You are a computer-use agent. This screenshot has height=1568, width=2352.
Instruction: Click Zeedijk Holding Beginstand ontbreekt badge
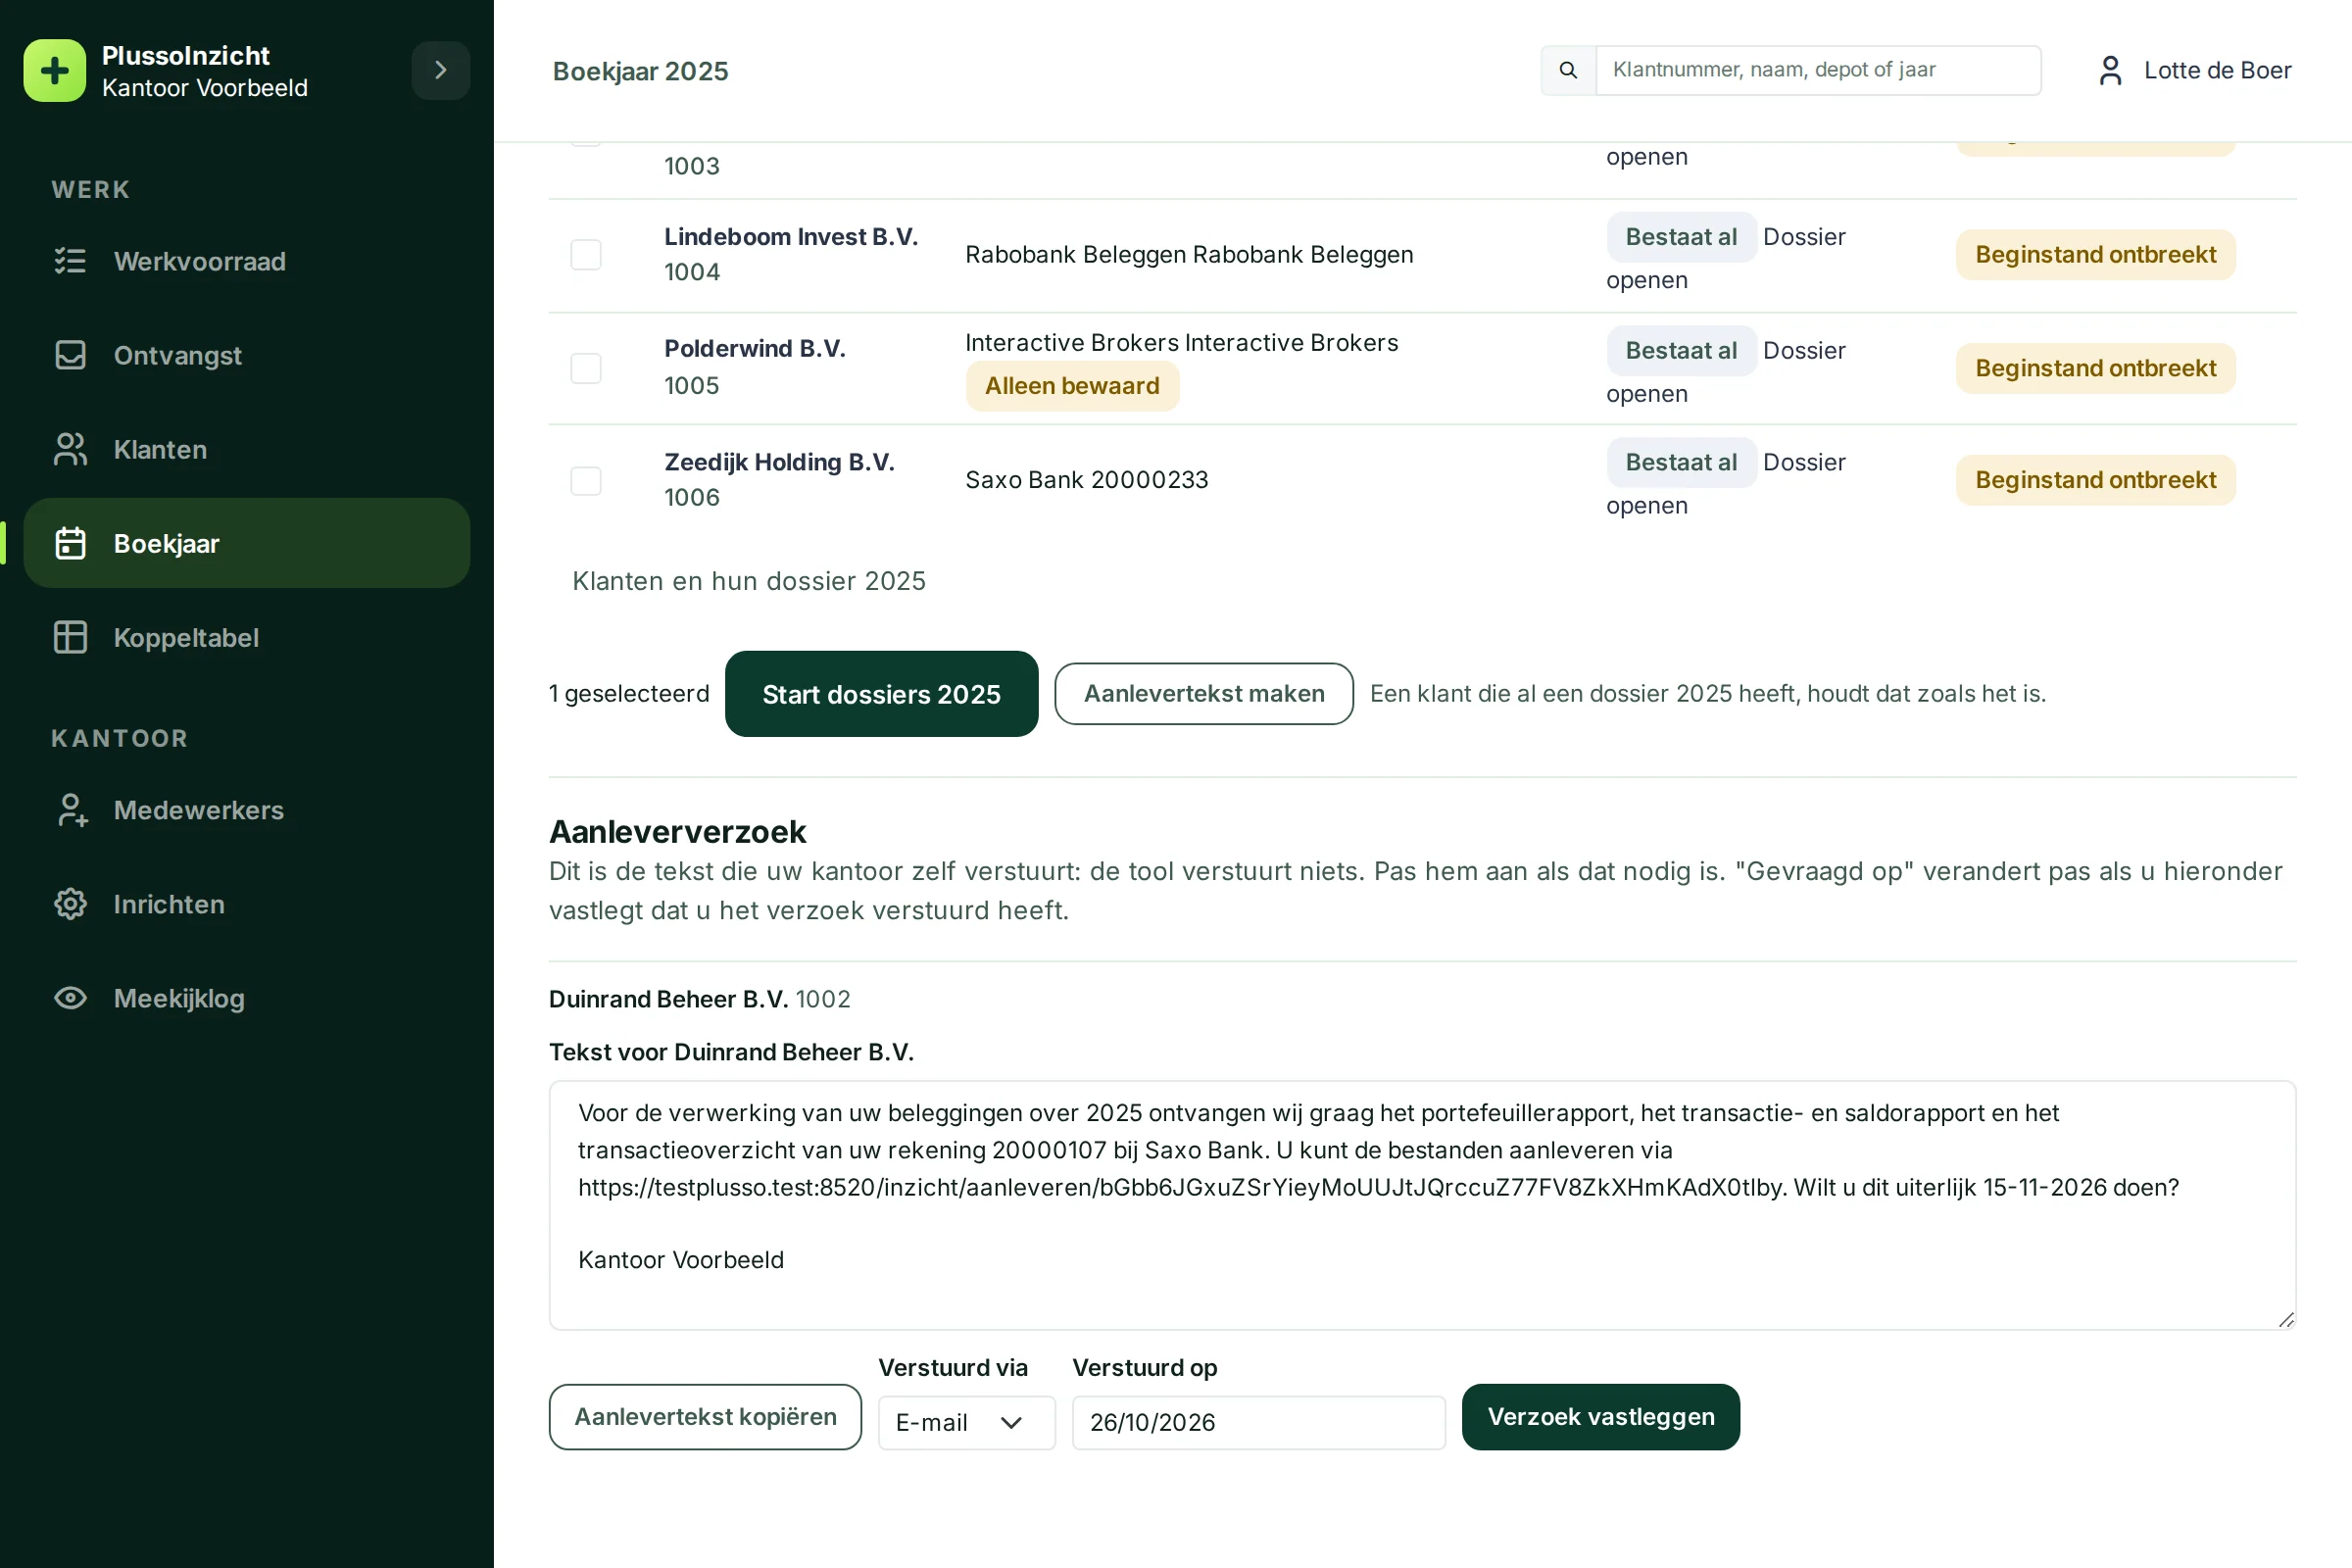tap(2095, 480)
